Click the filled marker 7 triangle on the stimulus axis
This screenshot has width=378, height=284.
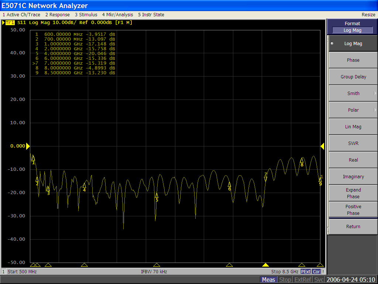(265, 265)
